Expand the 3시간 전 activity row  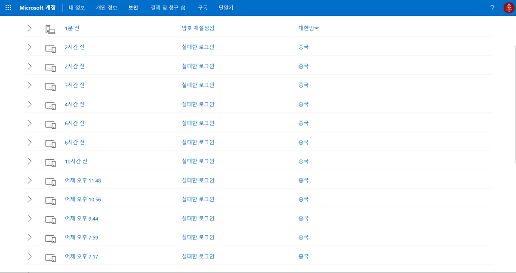[x=29, y=85]
